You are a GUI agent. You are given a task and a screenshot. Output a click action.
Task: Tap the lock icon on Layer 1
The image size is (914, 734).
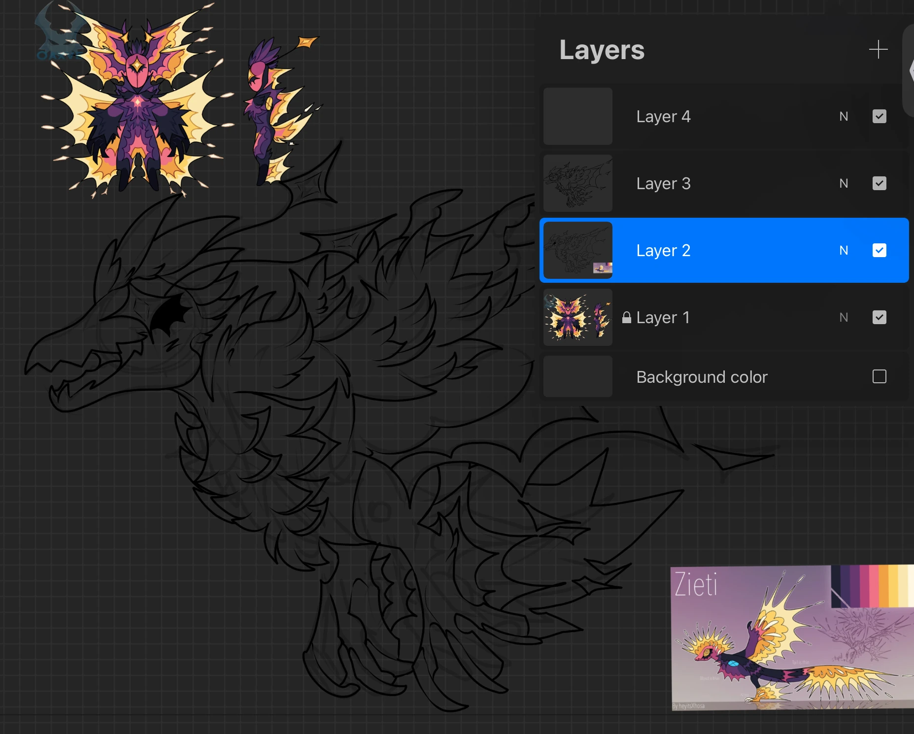[626, 317]
